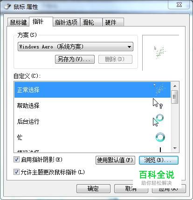
Task: Click the 另存为 button
Action: [x=75, y=59]
